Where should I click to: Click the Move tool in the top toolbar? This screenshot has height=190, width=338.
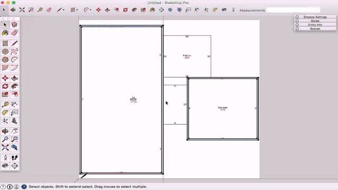(x=98, y=9)
